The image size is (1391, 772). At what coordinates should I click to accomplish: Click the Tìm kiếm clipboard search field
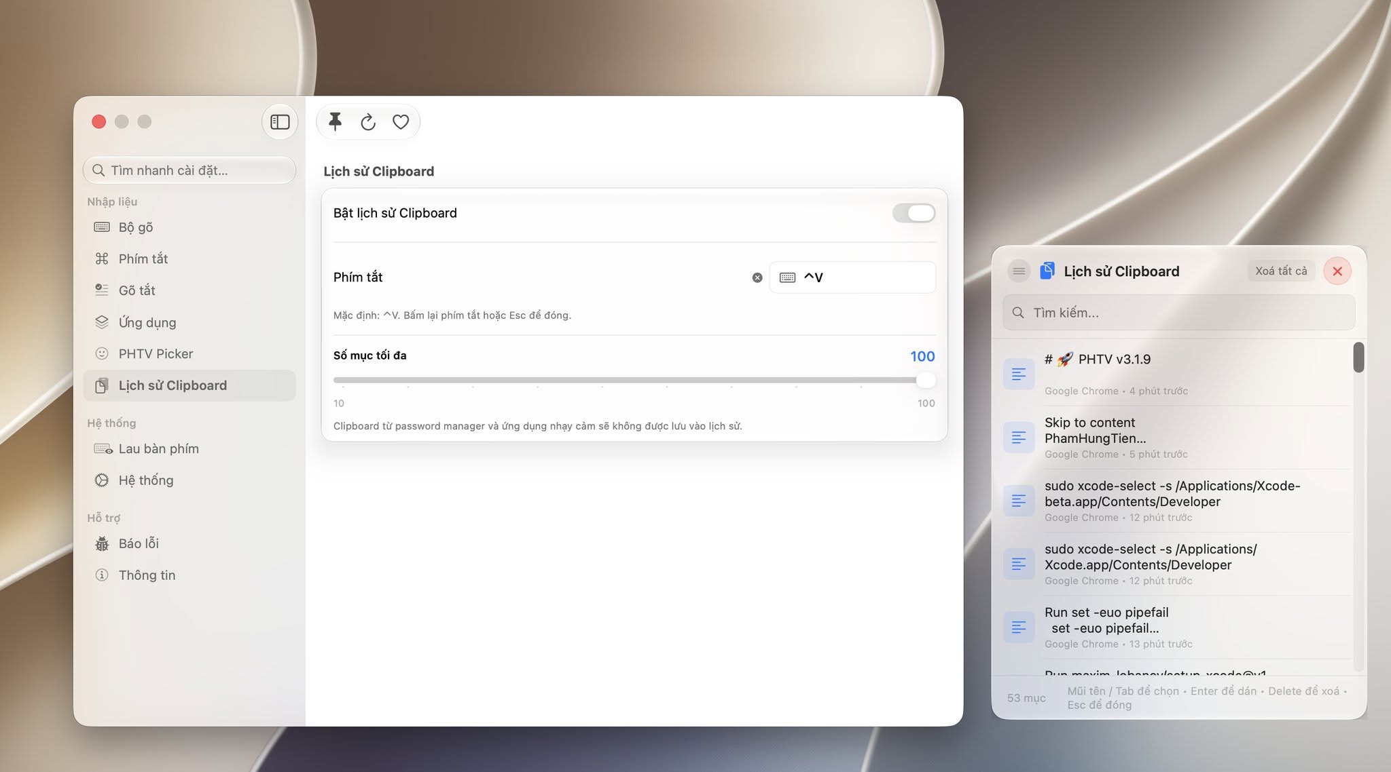(x=1178, y=313)
